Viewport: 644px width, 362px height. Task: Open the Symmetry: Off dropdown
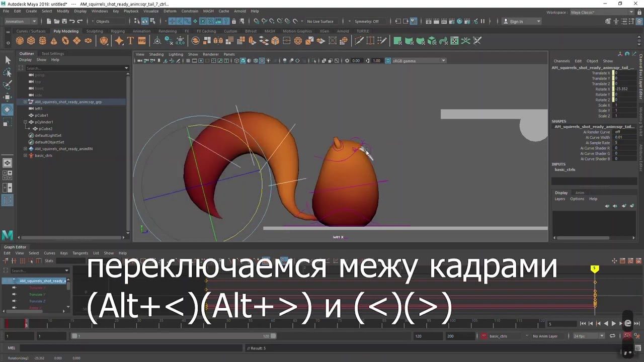coord(370,21)
